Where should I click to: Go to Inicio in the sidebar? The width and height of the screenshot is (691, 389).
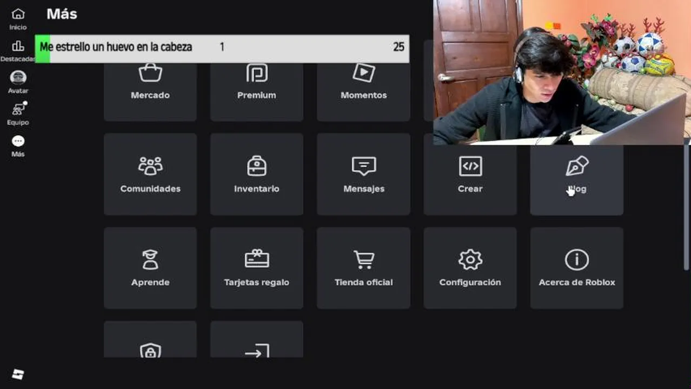[18, 19]
